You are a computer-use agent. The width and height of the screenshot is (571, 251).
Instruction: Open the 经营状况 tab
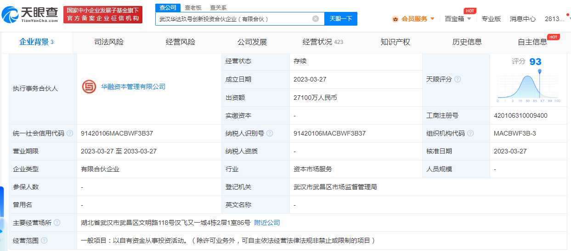[323, 42]
